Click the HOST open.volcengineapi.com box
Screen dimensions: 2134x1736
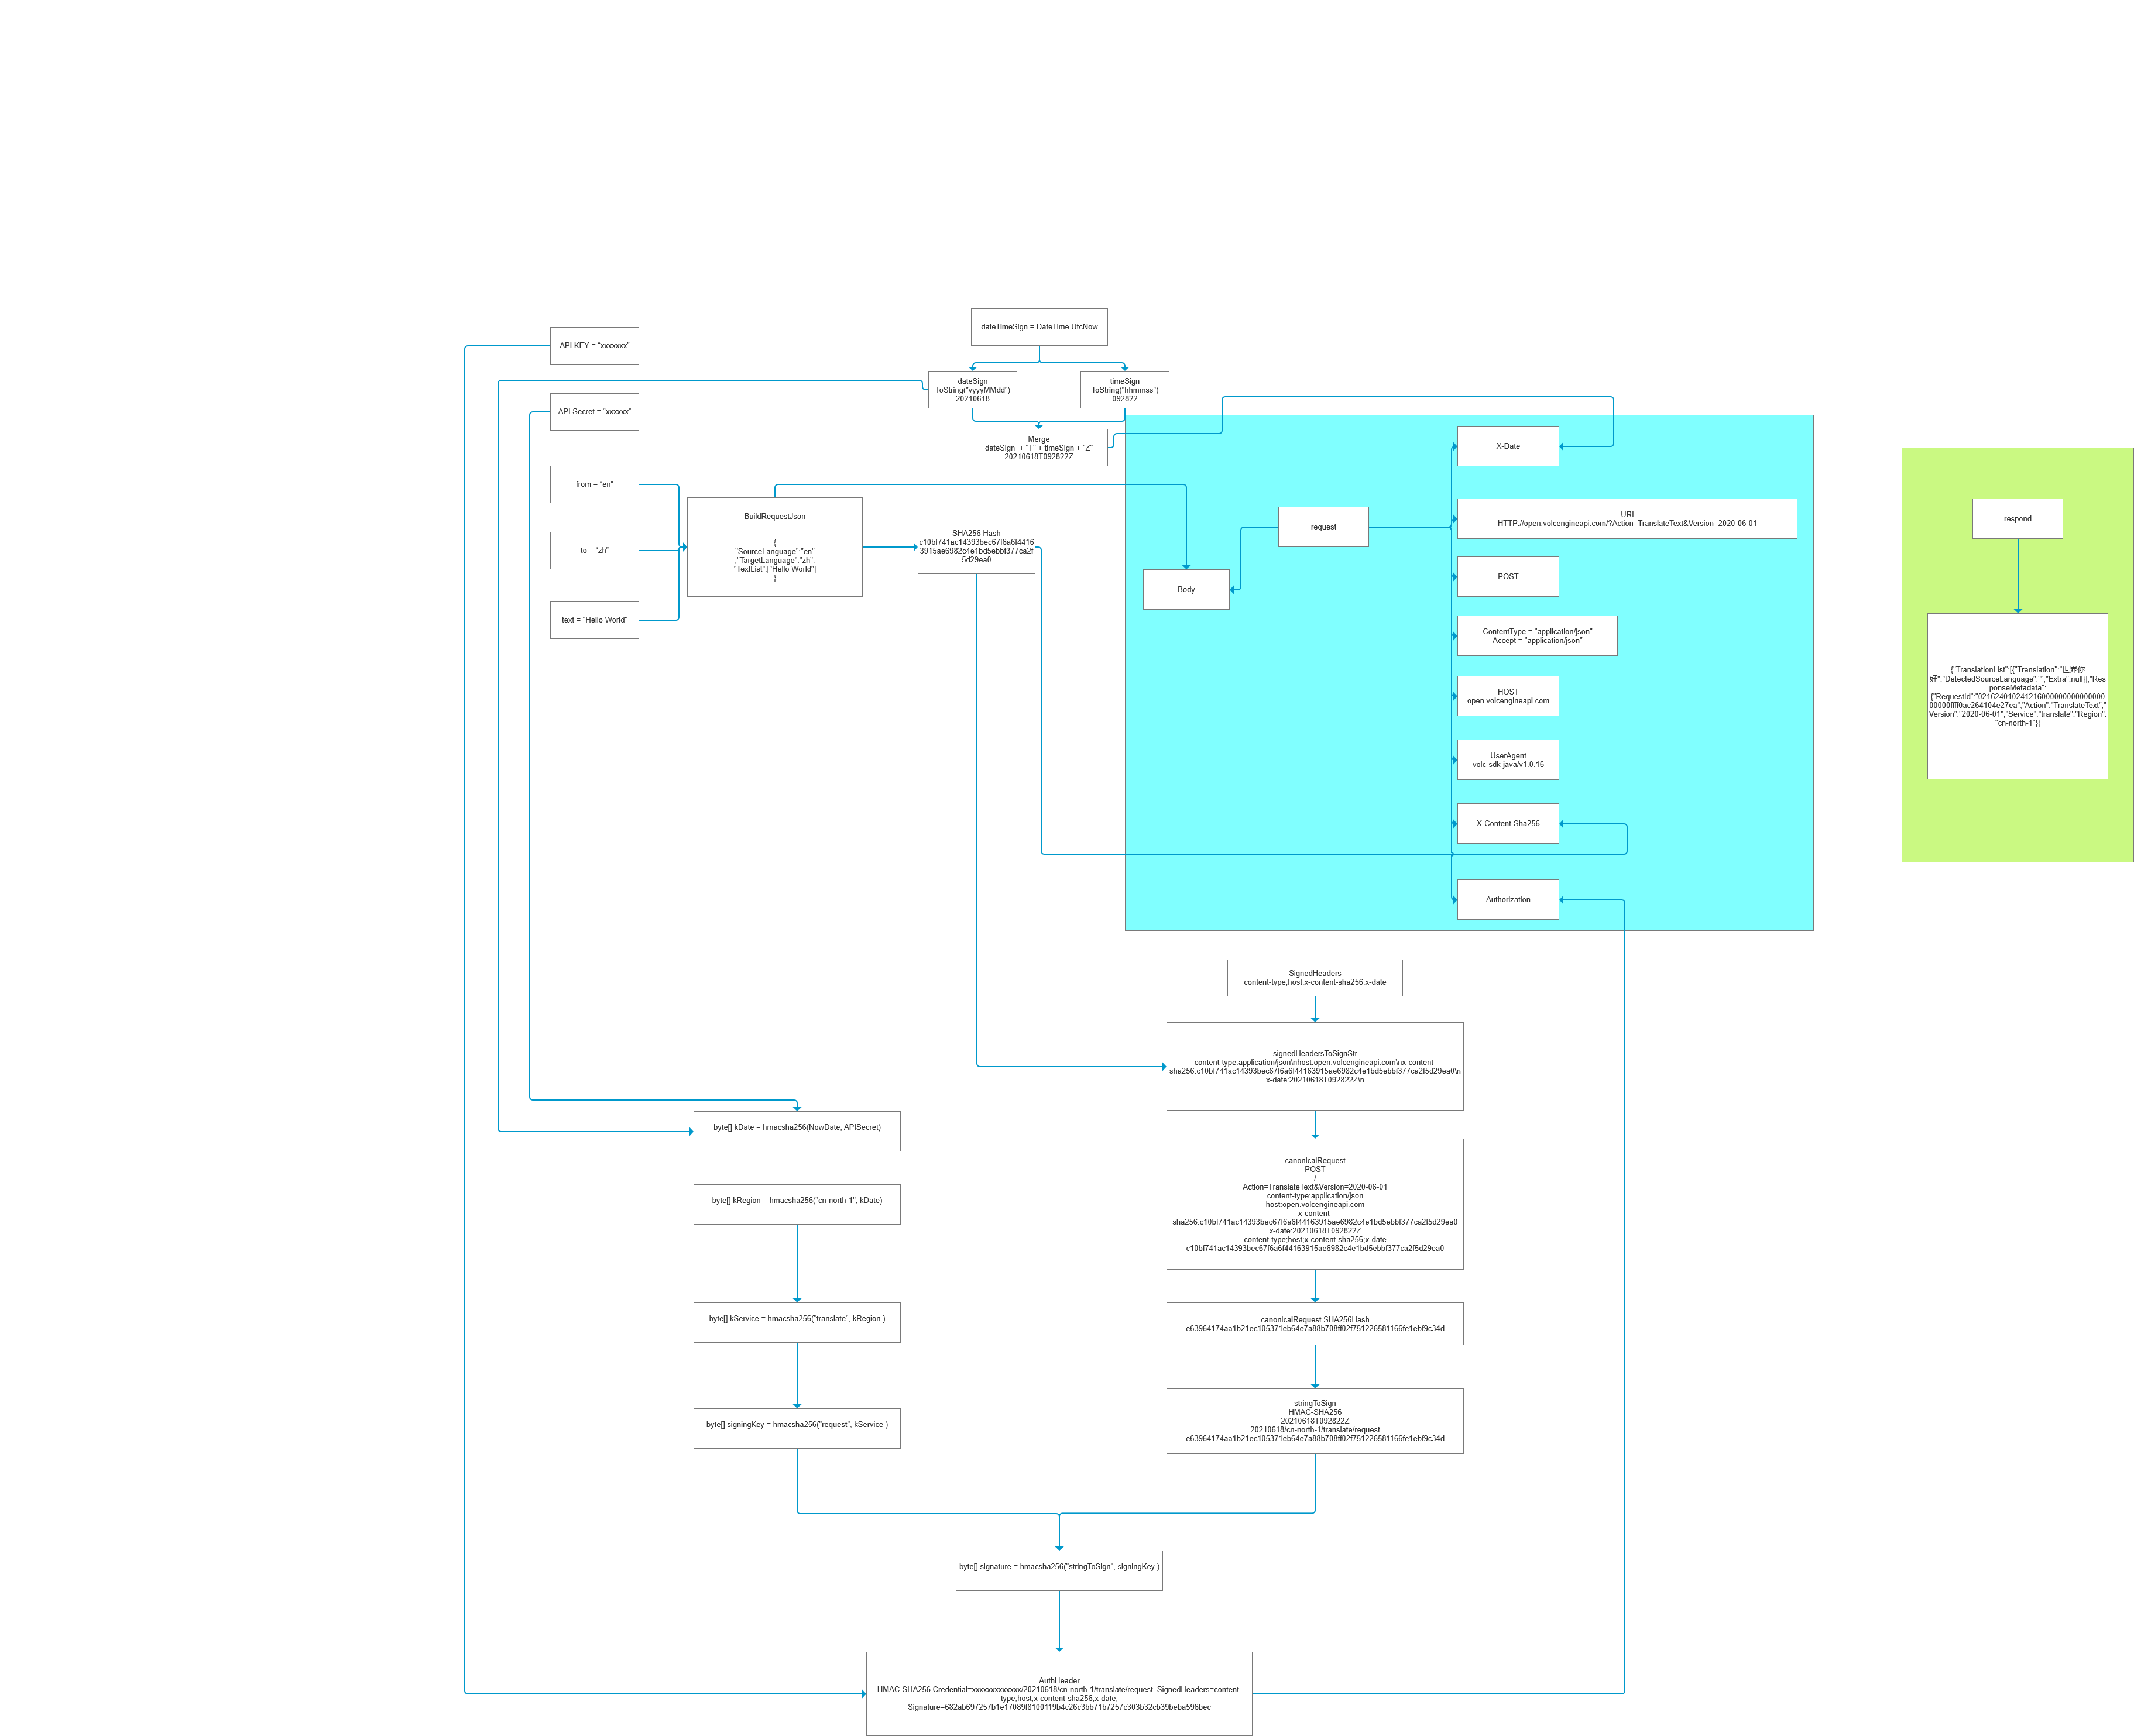click(1508, 696)
